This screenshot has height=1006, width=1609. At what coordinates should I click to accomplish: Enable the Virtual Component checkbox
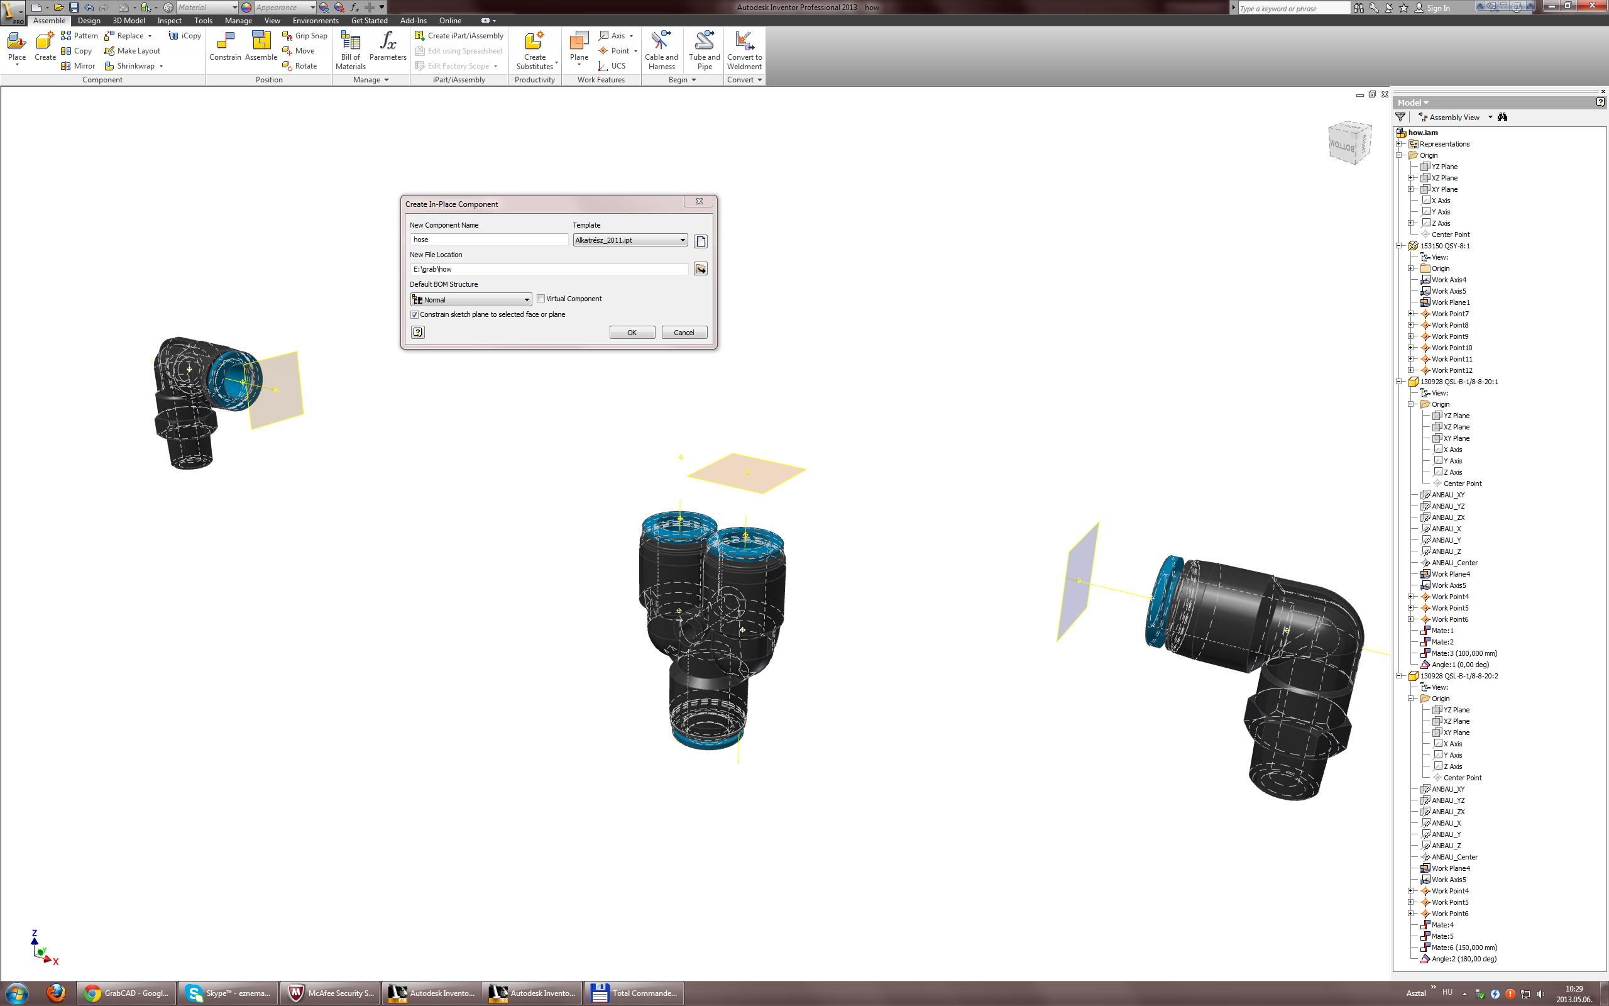pos(541,299)
